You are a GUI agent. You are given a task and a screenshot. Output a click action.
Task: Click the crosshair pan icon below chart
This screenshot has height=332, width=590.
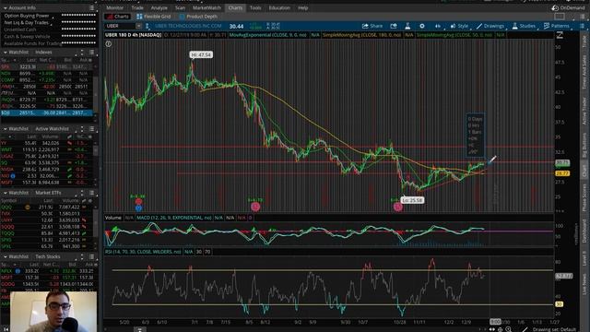[500, 329]
